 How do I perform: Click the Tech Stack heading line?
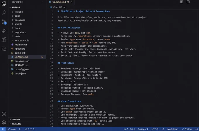tap(66, 63)
